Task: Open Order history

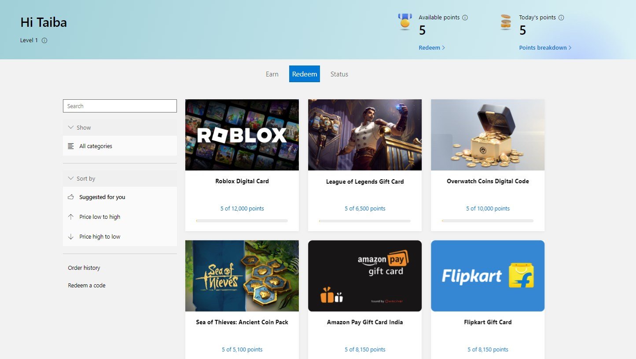Action: pos(84,268)
